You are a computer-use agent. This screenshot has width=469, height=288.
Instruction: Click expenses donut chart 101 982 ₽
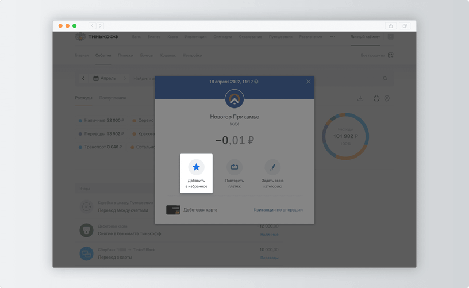click(345, 136)
